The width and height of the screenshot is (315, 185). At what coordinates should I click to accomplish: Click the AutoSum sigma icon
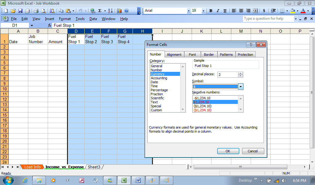point(100,11)
